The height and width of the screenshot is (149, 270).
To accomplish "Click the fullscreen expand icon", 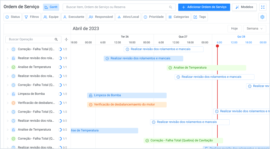I will point(263,7).
